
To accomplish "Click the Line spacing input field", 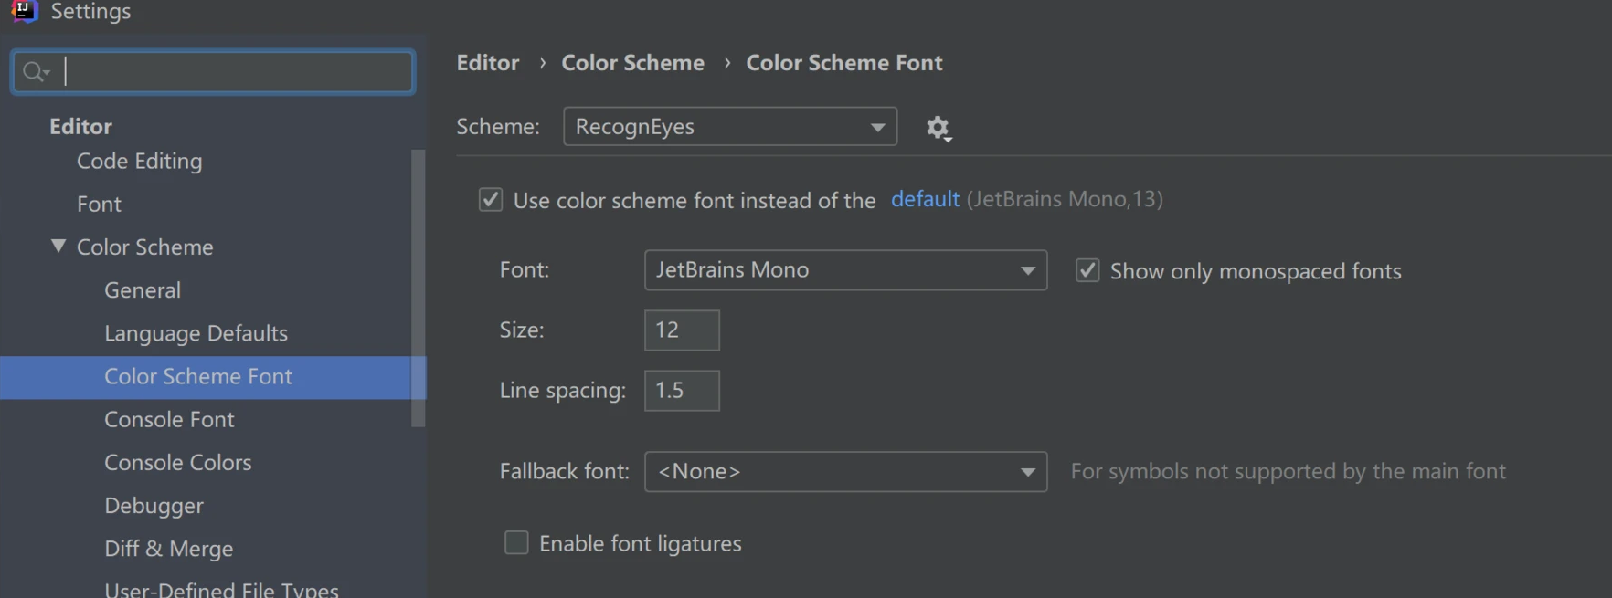I will 681,391.
